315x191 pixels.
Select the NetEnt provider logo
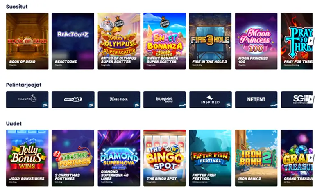pyautogui.click(x=256, y=99)
